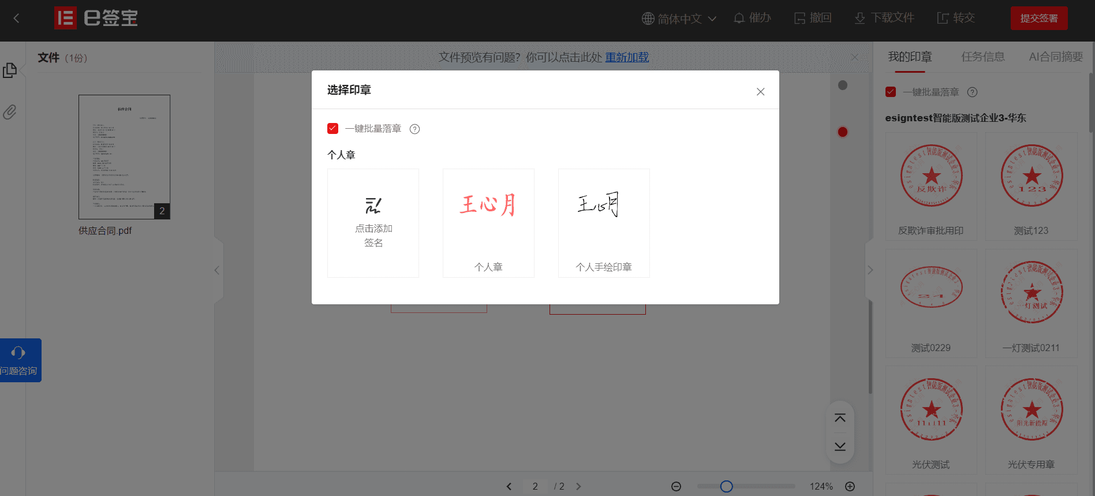Zoom out with the minus icon
This screenshot has height=496, width=1095.
[x=676, y=486]
